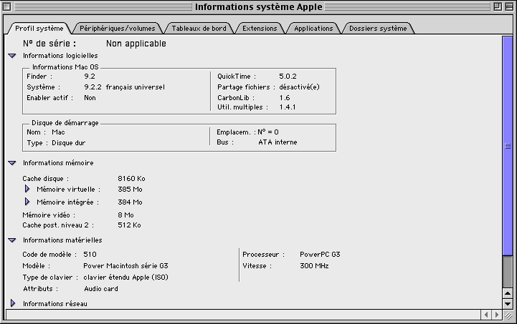
Task: Click the CarbonLib 1.6 value
Action: [285, 98]
